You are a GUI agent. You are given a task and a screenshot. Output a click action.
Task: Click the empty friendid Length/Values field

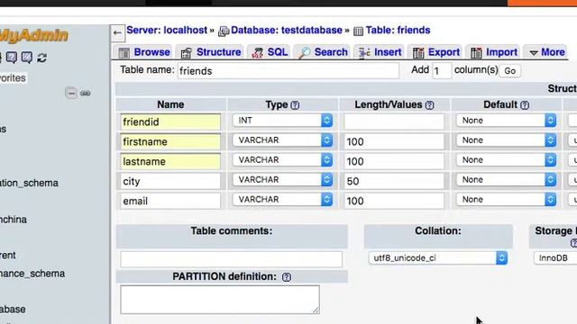pyautogui.click(x=394, y=122)
